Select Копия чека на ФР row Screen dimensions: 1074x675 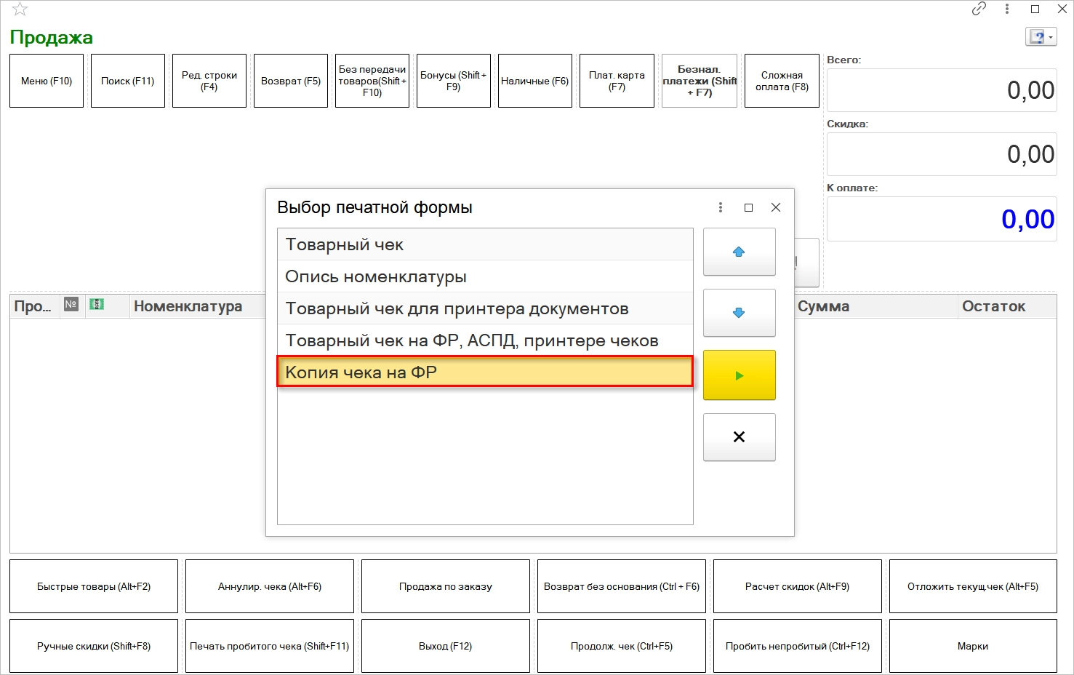point(485,372)
